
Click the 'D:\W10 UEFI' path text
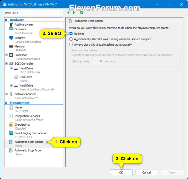(x=24, y=137)
